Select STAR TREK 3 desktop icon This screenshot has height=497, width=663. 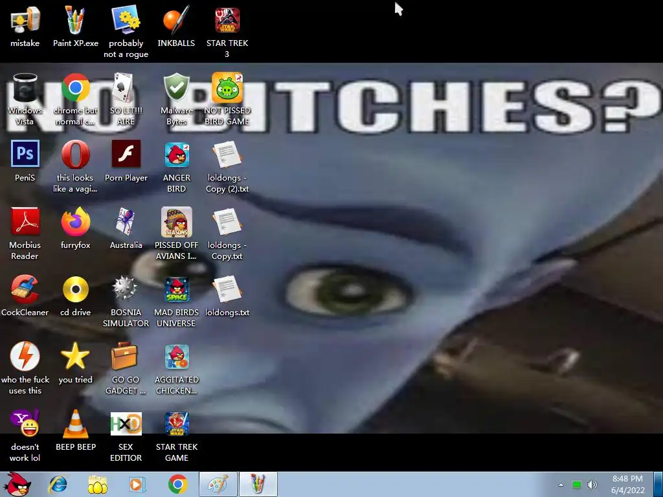(x=227, y=20)
